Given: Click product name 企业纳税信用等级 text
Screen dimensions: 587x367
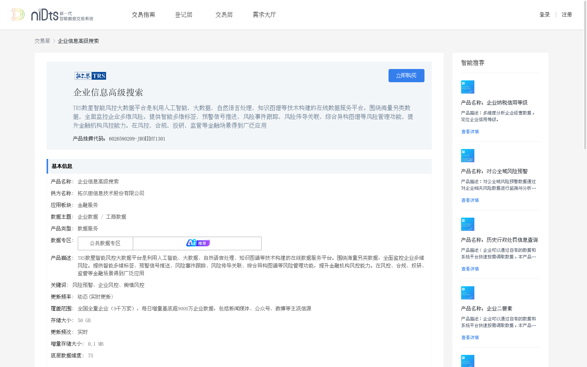Looking at the screenshot, I should coord(507,103).
